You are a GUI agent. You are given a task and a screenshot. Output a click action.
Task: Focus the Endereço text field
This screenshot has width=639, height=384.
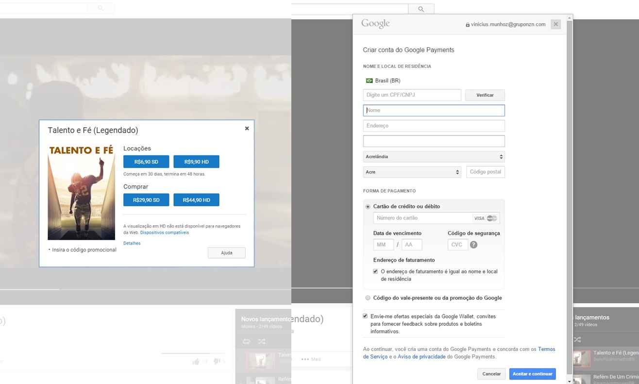(x=434, y=126)
